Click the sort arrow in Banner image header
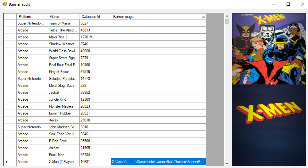Screen dimensions: 308x168 pyautogui.click(x=204, y=17)
